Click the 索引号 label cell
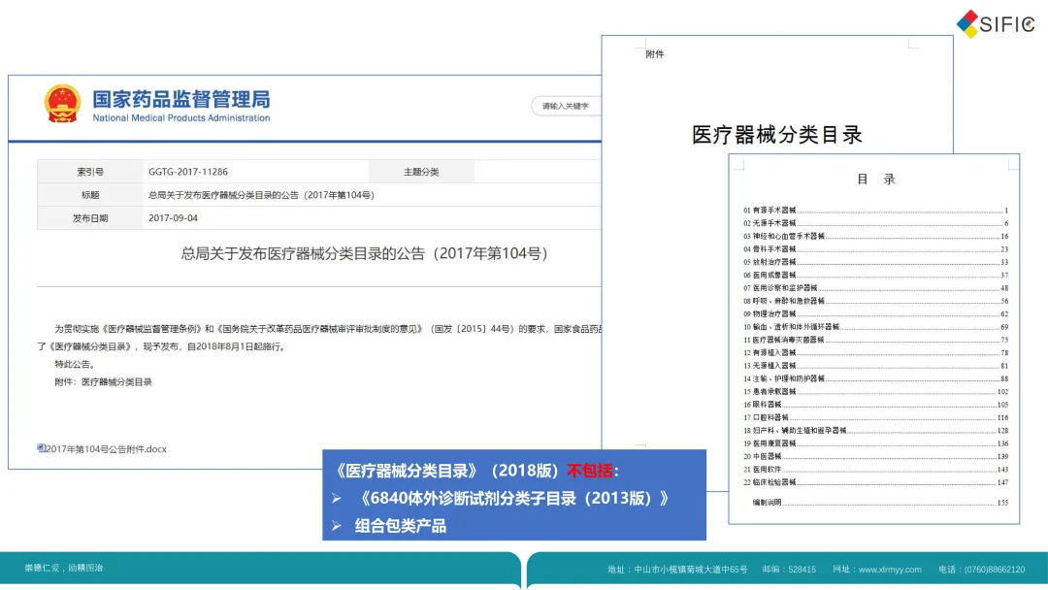1048x590 pixels. click(x=90, y=172)
